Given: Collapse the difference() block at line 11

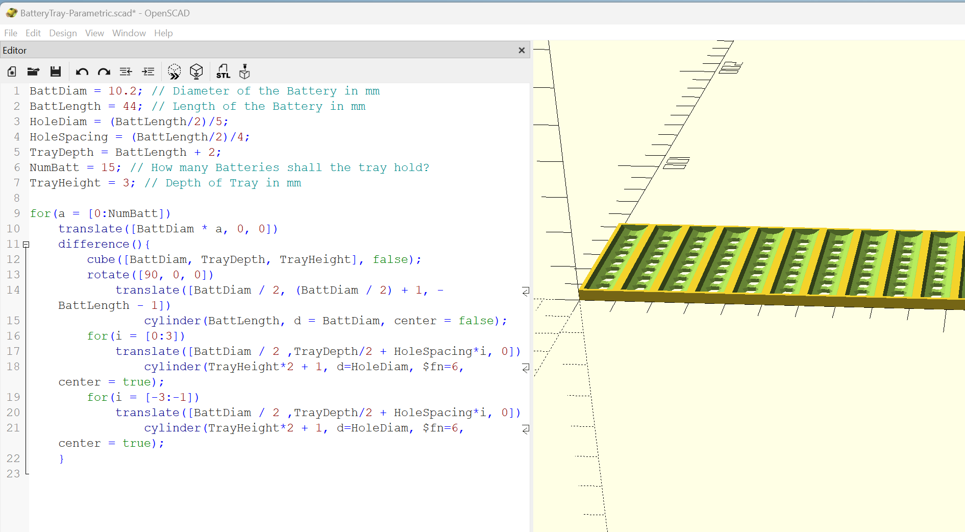Looking at the screenshot, I should pyautogui.click(x=26, y=245).
